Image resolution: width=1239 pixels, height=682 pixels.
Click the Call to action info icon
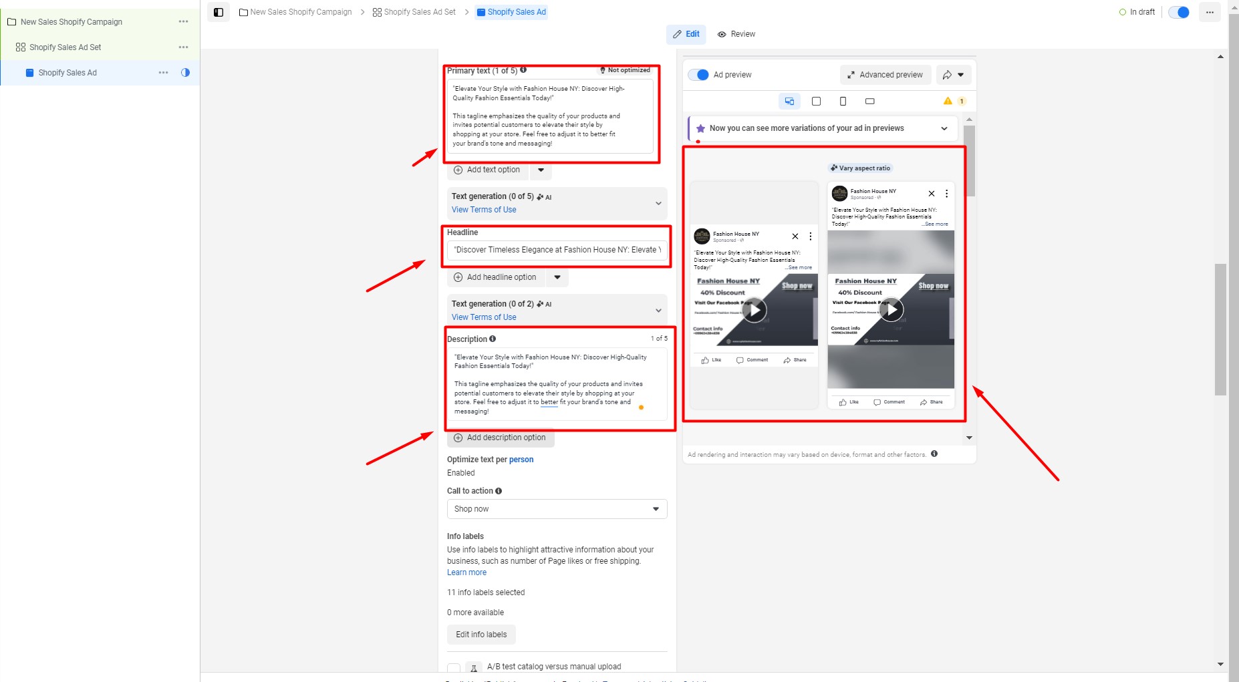pos(499,491)
